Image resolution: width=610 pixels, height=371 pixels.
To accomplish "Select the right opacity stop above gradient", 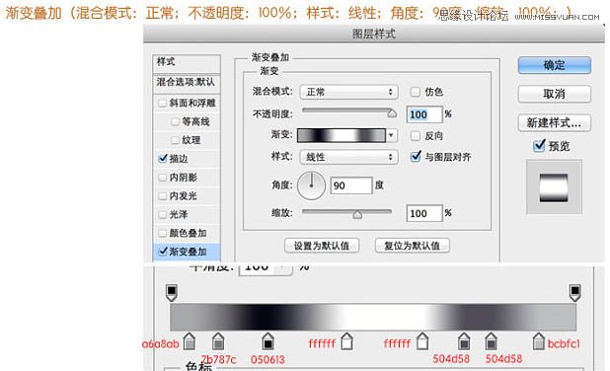I will [x=575, y=292].
